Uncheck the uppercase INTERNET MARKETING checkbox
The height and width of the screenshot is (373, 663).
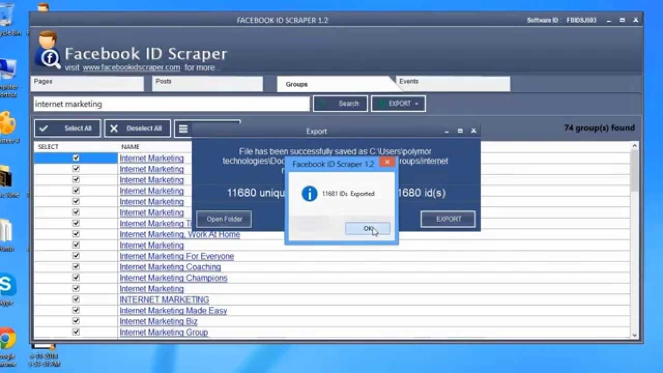tap(76, 299)
